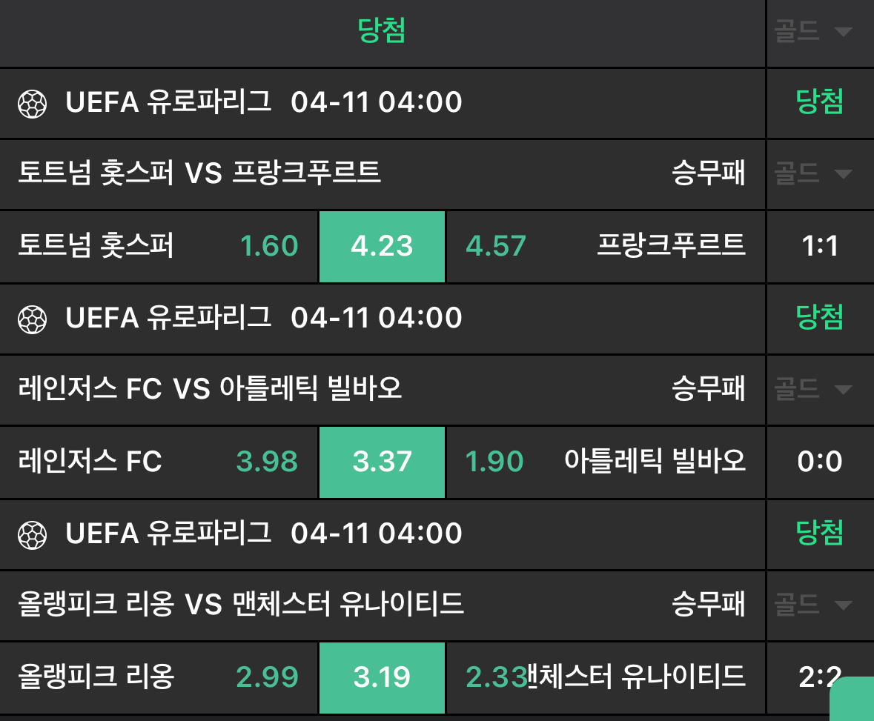
Task: Expand 골드 dropdown on 레인저스 FC VS 아틀레틱 빌바오 row
Action: click(x=813, y=389)
